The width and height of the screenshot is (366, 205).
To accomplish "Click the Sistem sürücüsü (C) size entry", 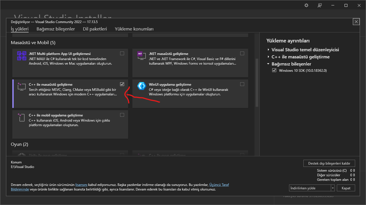I will (x=336, y=171).
